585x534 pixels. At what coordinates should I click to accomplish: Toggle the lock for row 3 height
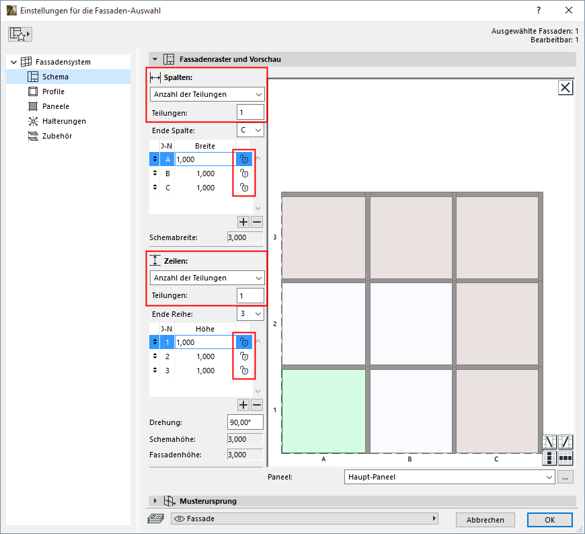[x=244, y=371]
